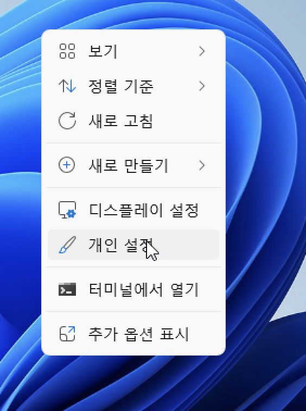Click the up-down arrows icon beside 정렬 기준
306x411 pixels.
[67, 86]
